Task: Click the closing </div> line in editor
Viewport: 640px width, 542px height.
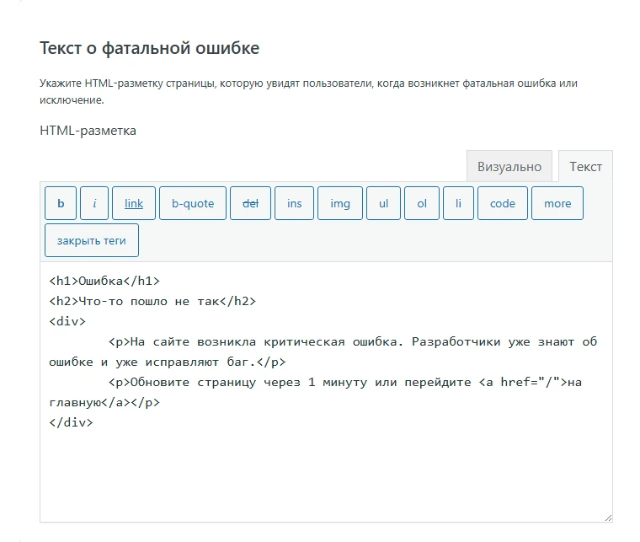Action: [x=71, y=422]
